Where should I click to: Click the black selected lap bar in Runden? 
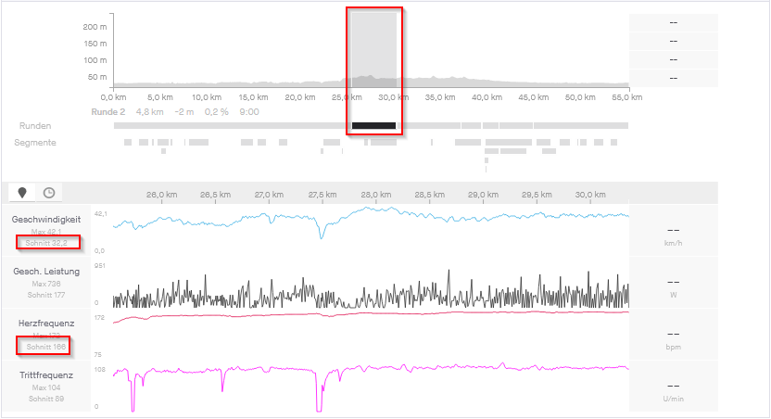(373, 125)
